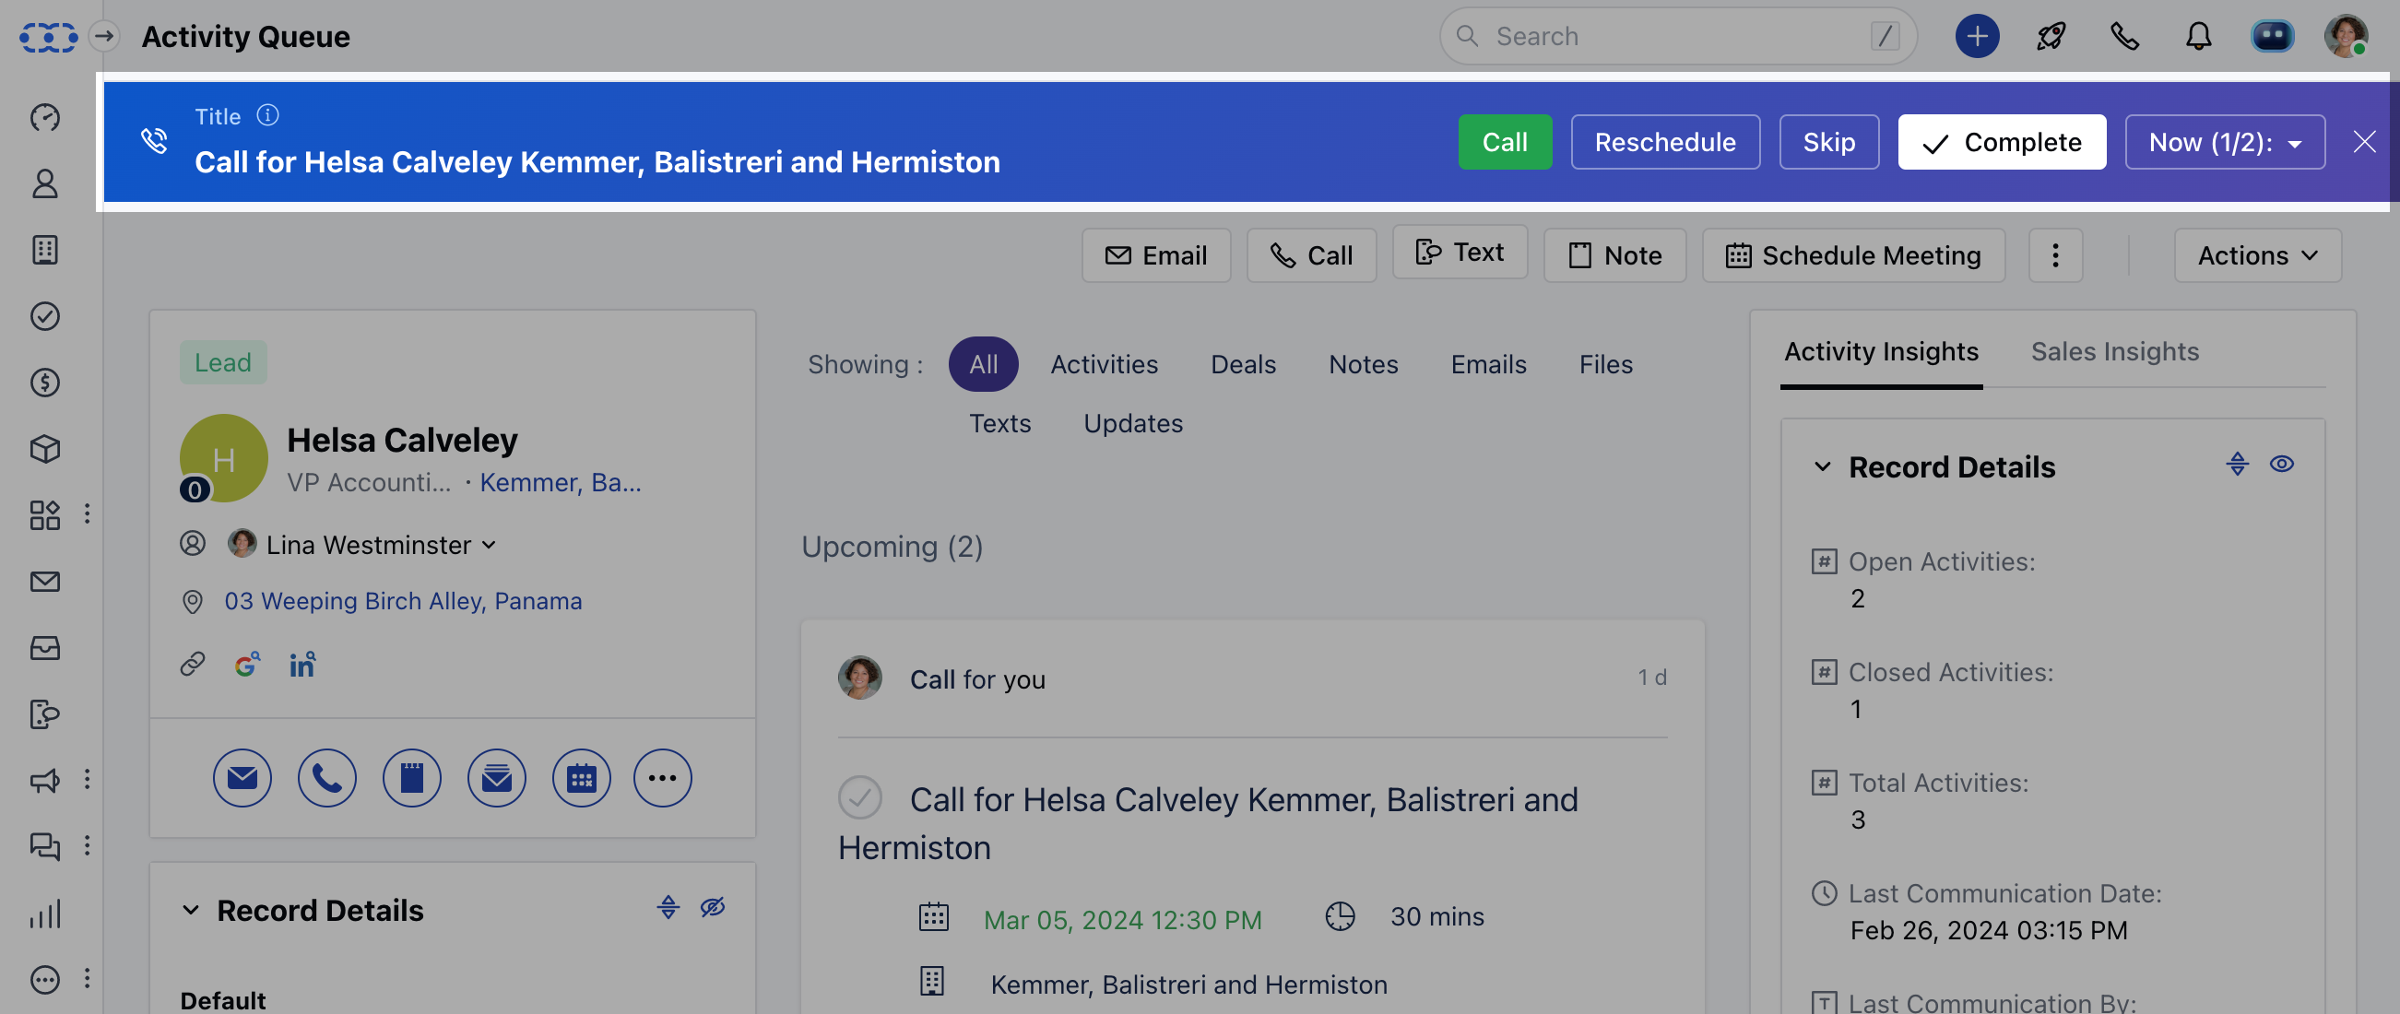Open conversations chat icon in sidebar
Screen dimensions: 2400x1014
(x=45, y=846)
